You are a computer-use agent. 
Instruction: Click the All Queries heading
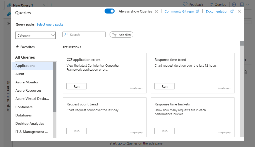point(25,57)
